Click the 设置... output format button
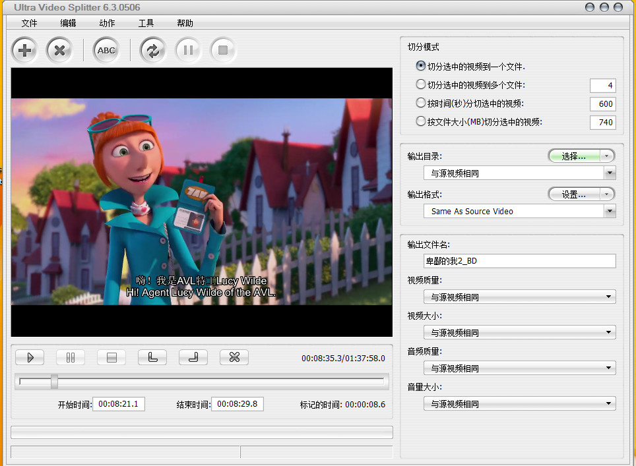Viewport: 636px width, 466px height. click(581, 194)
